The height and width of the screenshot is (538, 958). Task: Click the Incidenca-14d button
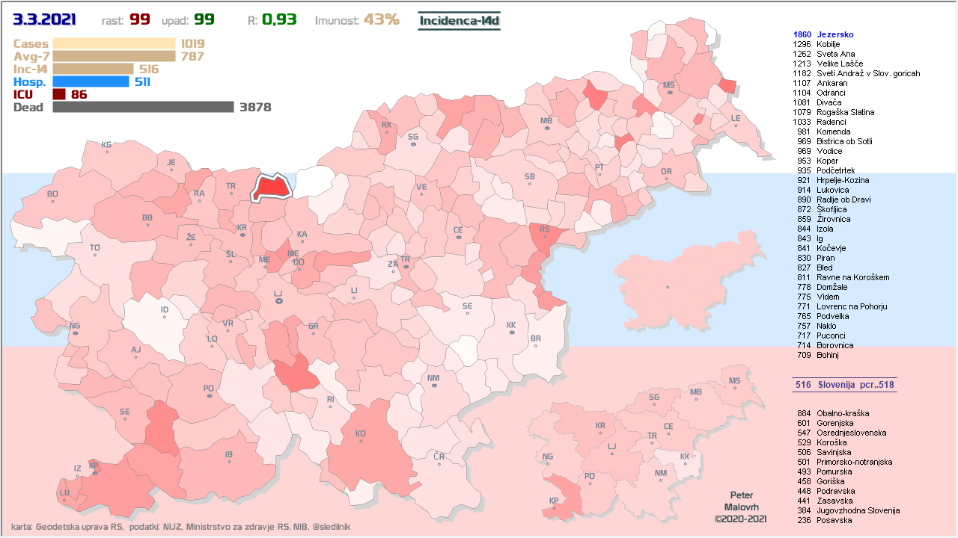click(x=459, y=20)
